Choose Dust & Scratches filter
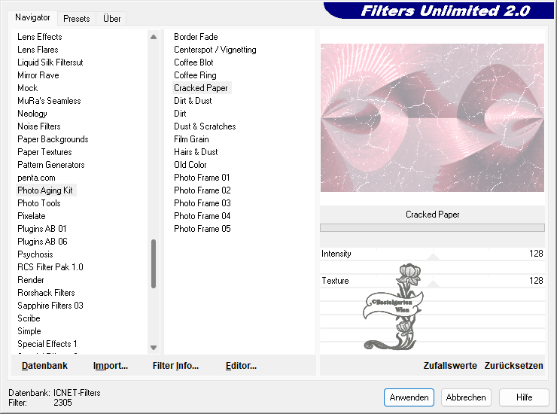The image size is (557, 414). (205, 126)
